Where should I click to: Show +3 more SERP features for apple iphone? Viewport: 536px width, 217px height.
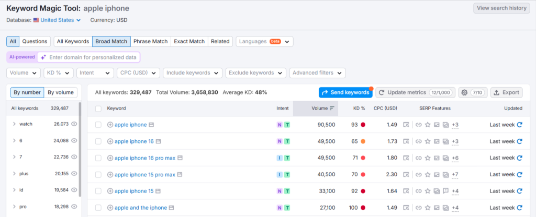[455, 125]
